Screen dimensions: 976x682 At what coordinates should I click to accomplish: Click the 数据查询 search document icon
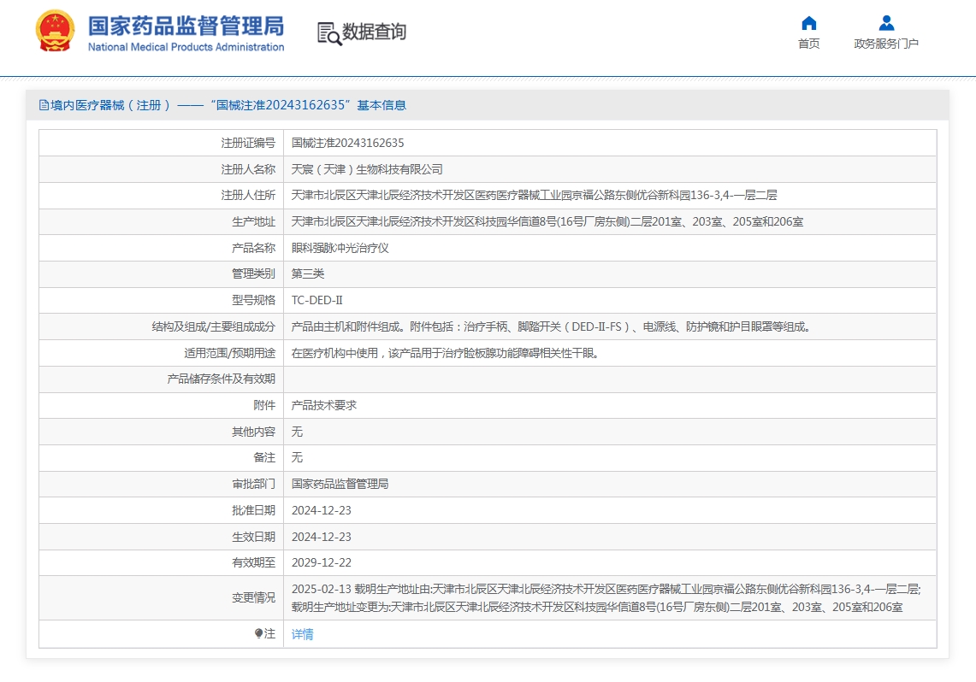(329, 33)
